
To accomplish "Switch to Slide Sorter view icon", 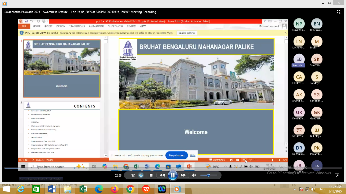I will (x=238, y=160).
